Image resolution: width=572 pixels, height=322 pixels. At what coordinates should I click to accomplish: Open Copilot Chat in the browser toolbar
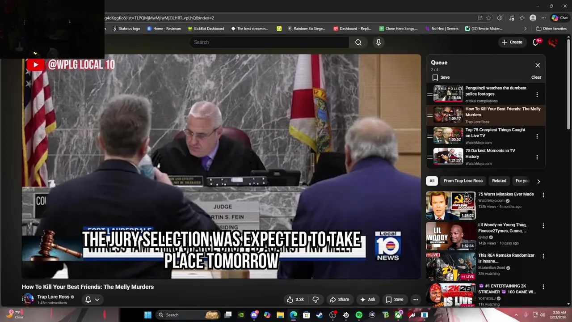[559, 18]
